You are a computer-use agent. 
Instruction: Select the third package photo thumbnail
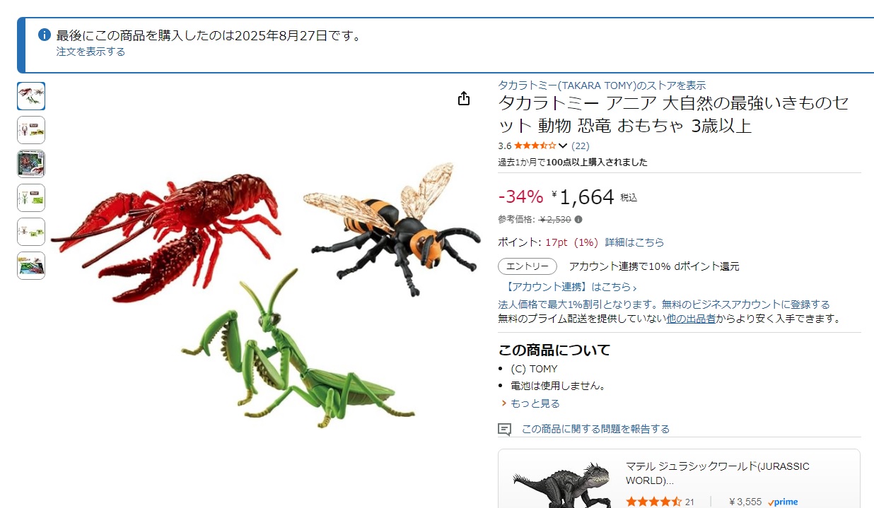coord(31,164)
